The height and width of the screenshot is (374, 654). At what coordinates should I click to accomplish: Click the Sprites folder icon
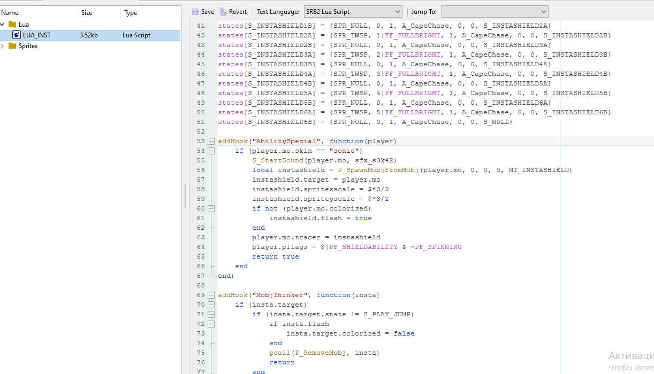[12, 46]
